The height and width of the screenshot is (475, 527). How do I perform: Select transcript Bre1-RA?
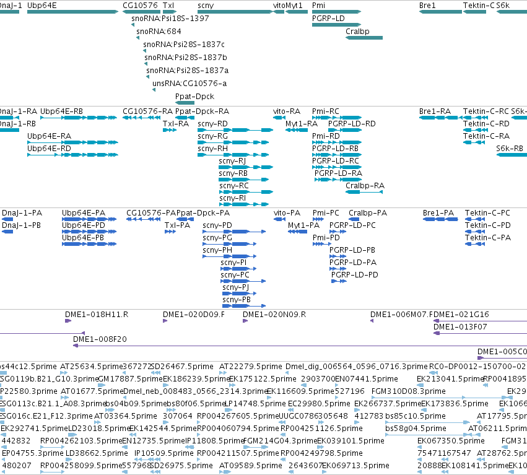coord(441,118)
